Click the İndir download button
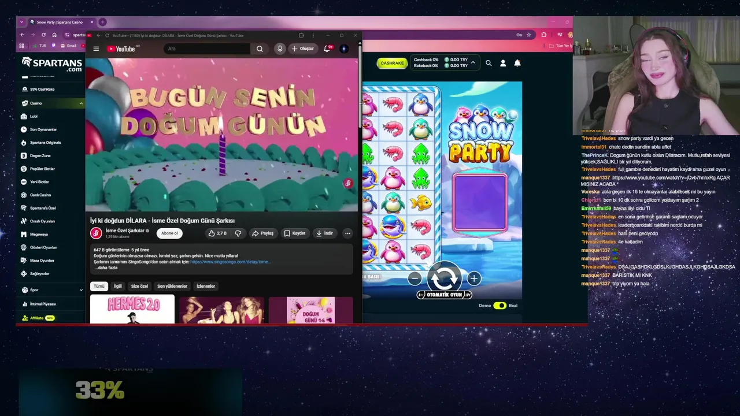Image resolution: width=740 pixels, height=416 pixels. pyautogui.click(x=325, y=233)
